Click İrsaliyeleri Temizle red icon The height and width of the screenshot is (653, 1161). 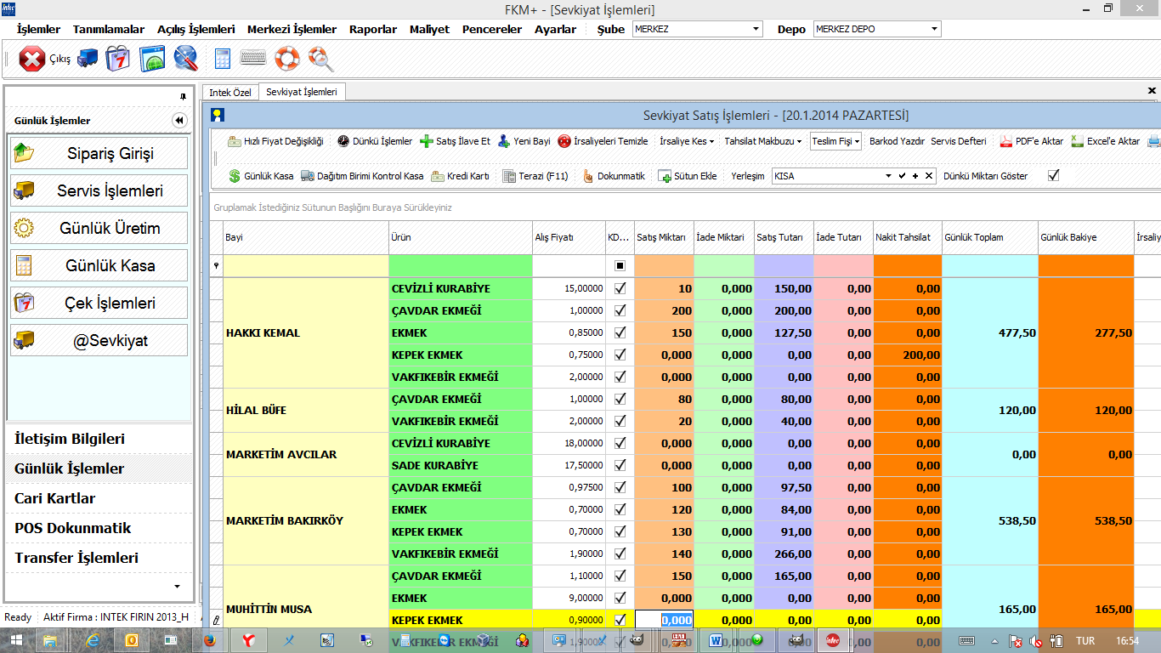(564, 141)
